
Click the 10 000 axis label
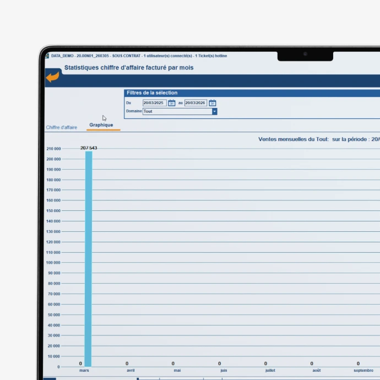[53, 356]
